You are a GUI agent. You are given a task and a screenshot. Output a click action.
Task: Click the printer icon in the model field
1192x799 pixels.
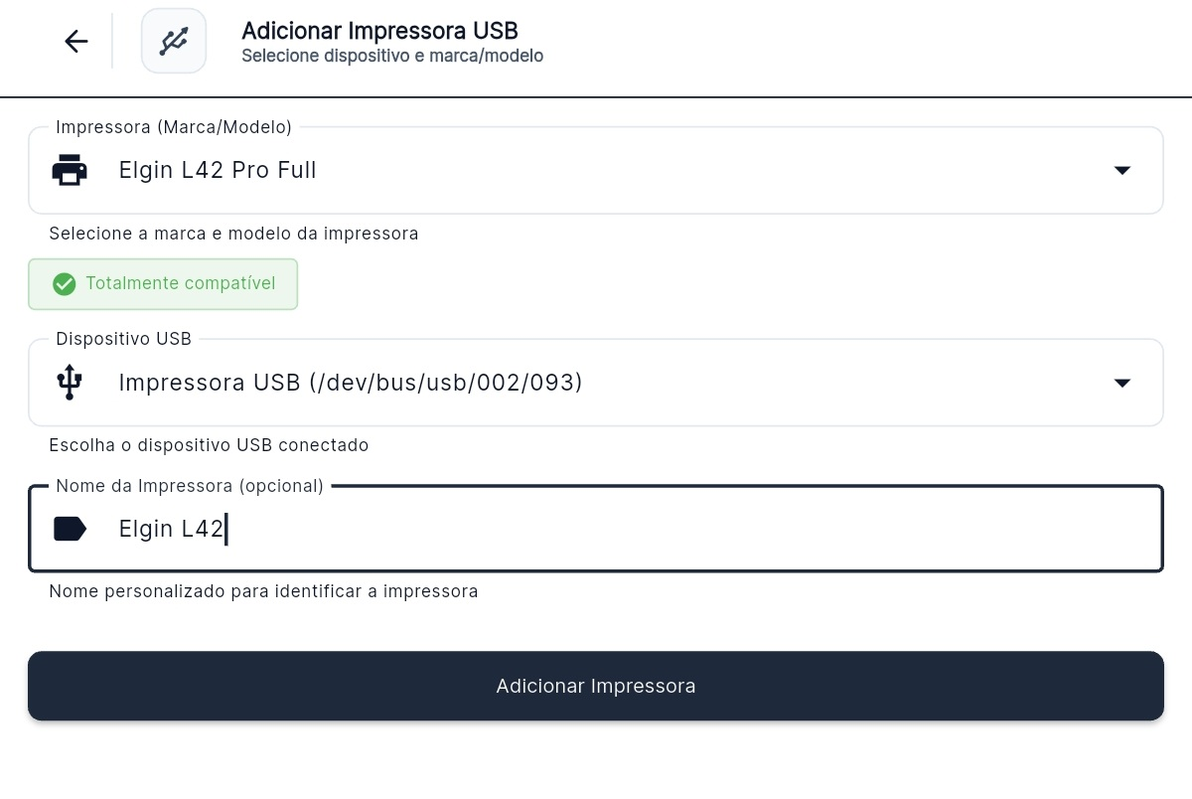tap(70, 170)
